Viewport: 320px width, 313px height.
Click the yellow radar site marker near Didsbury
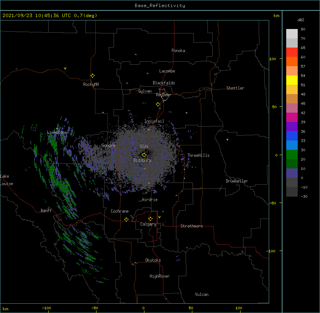[144, 155]
